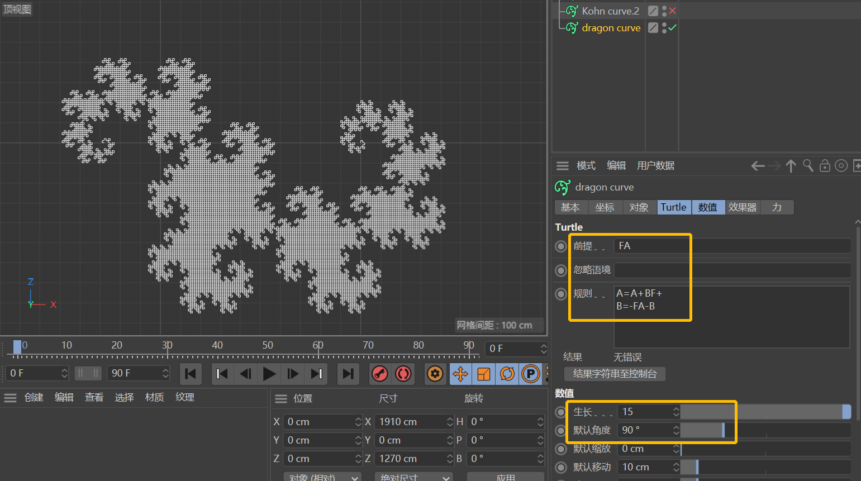Toggle the parameter keying P icon
The height and width of the screenshot is (481, 861).
(x=531, y=374)
